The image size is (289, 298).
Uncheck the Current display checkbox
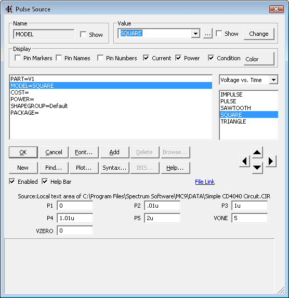point(146,58)
